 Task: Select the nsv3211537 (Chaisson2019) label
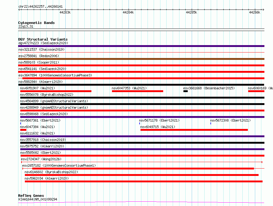[x=41, y=49]
